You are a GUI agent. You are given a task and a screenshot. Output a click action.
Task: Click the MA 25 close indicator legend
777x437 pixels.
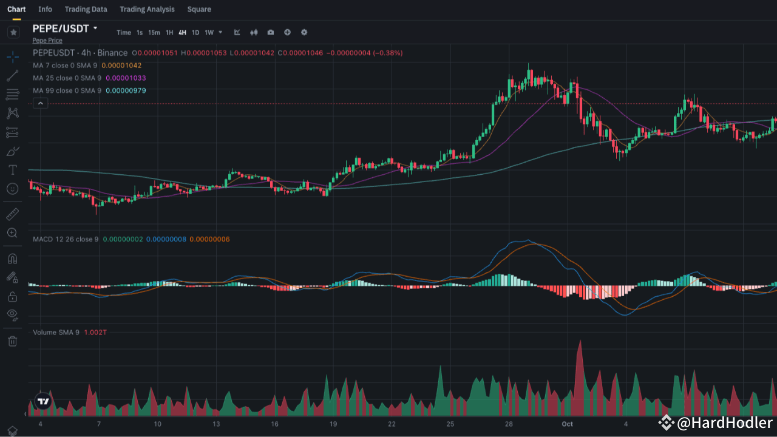(x=67, y=78)
